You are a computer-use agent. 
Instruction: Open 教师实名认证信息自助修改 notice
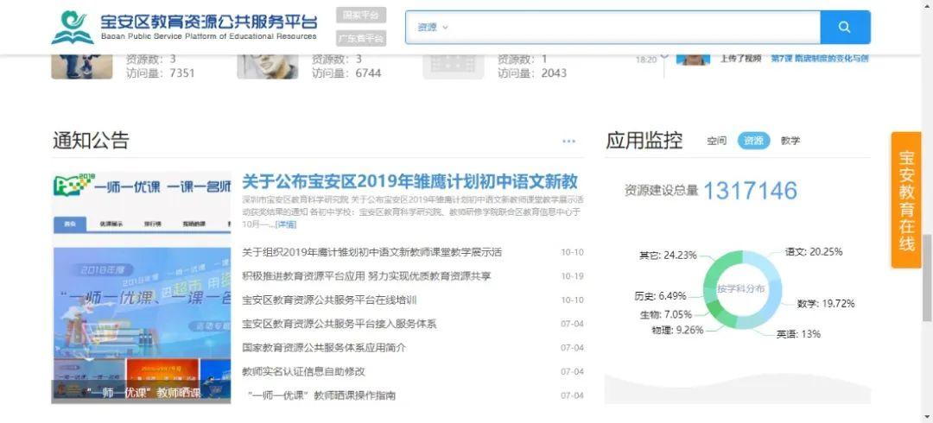[x=303, y=372]
